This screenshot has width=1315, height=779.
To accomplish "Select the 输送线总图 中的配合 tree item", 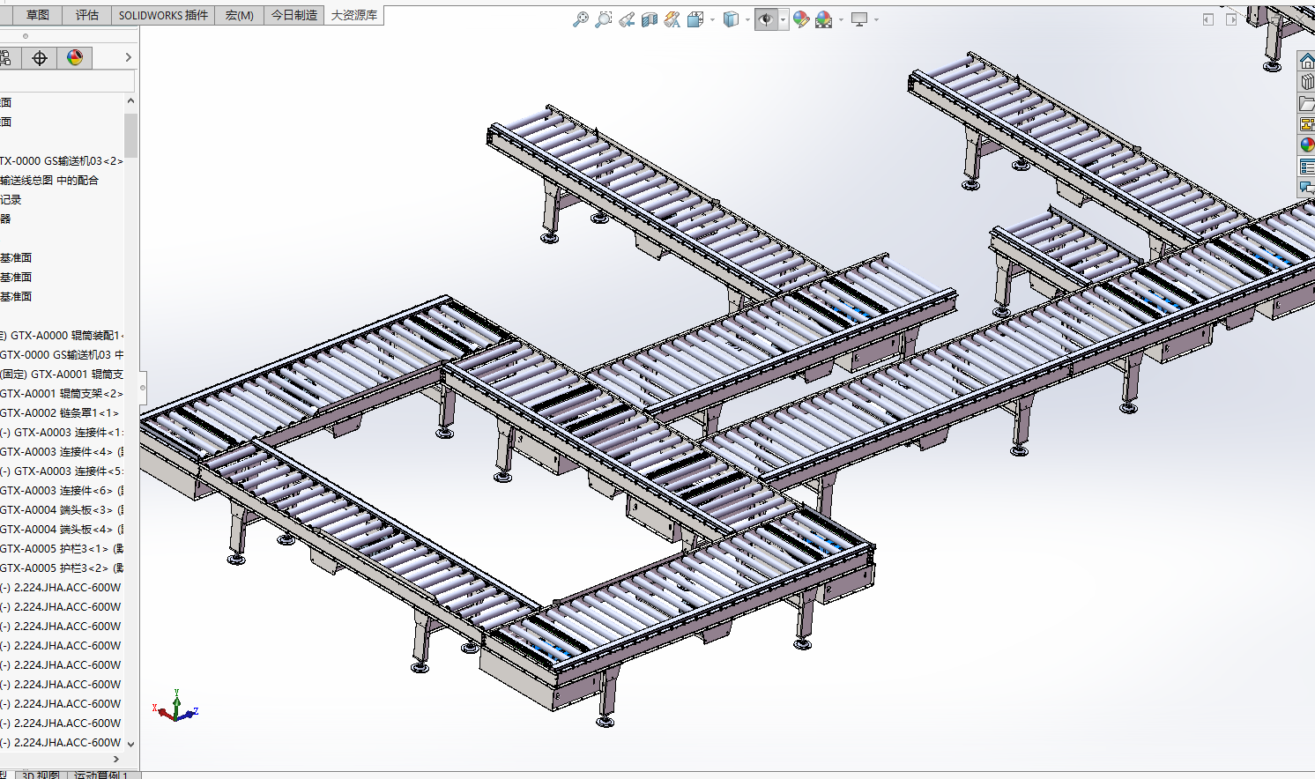I will click(49, 181).
